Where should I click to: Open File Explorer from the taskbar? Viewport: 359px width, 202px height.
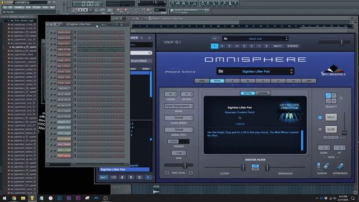coord(23,198)
